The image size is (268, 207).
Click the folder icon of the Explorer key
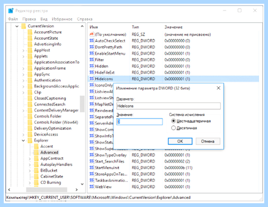click(x=30, y=140)
